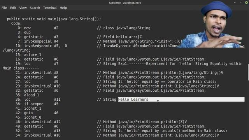Click wrapped line 'Main class-------'
249x140 pixels.
click(x=21, y=68)
